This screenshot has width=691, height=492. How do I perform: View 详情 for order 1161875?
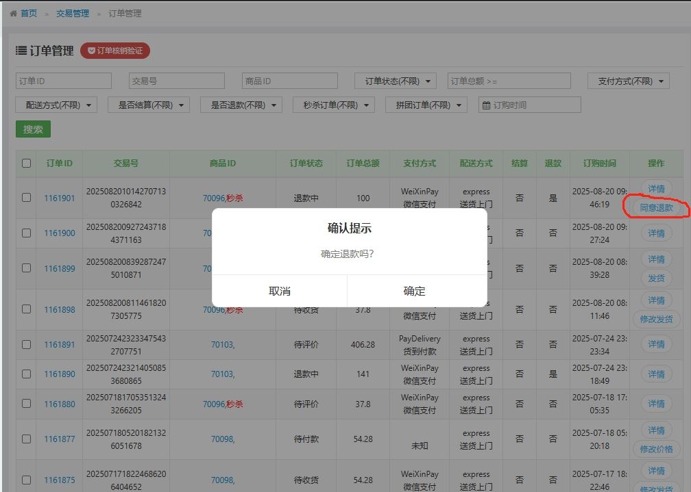(656, 470)
